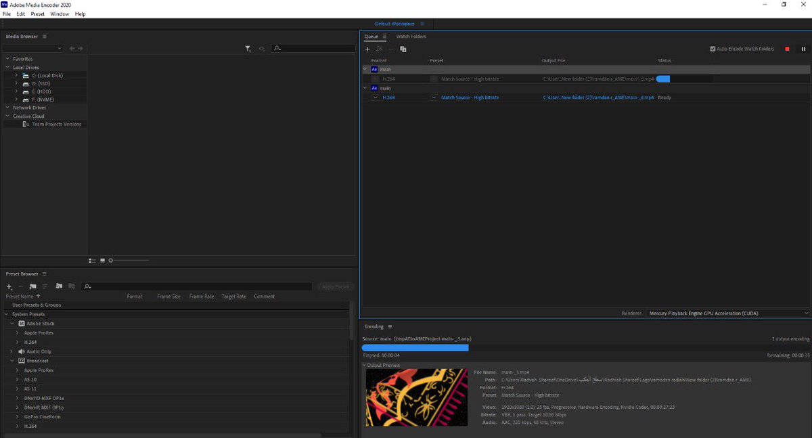Image resolution: width=812 pixels, height=438 pixels.
Task: Select the Queue tab
Action: pyautogui.click(x=371, y=37)
